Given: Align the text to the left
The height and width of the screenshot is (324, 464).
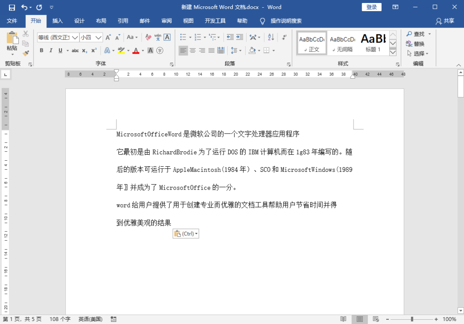Looking at the screenshot, I should coord(183,50).
